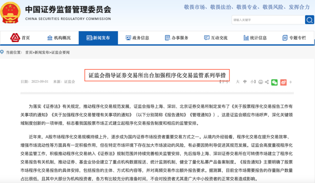
Task: Share article via Weibo icon
Action: [283, 82]
